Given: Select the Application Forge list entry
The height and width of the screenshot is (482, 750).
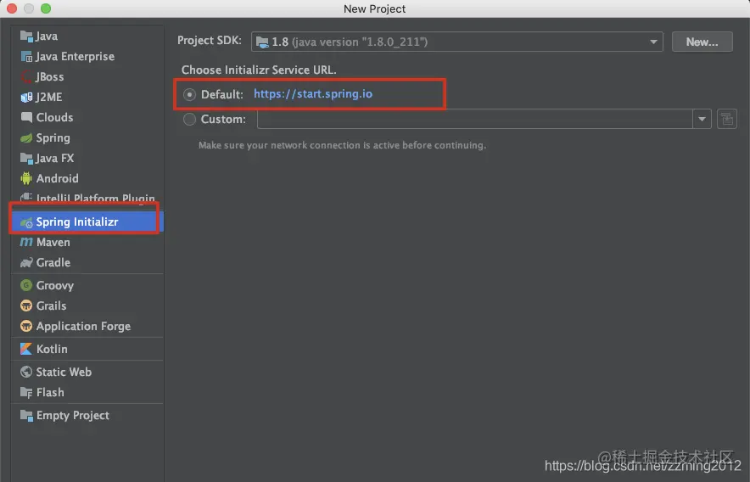Looking at the screenshot, I should pos(87,326).
